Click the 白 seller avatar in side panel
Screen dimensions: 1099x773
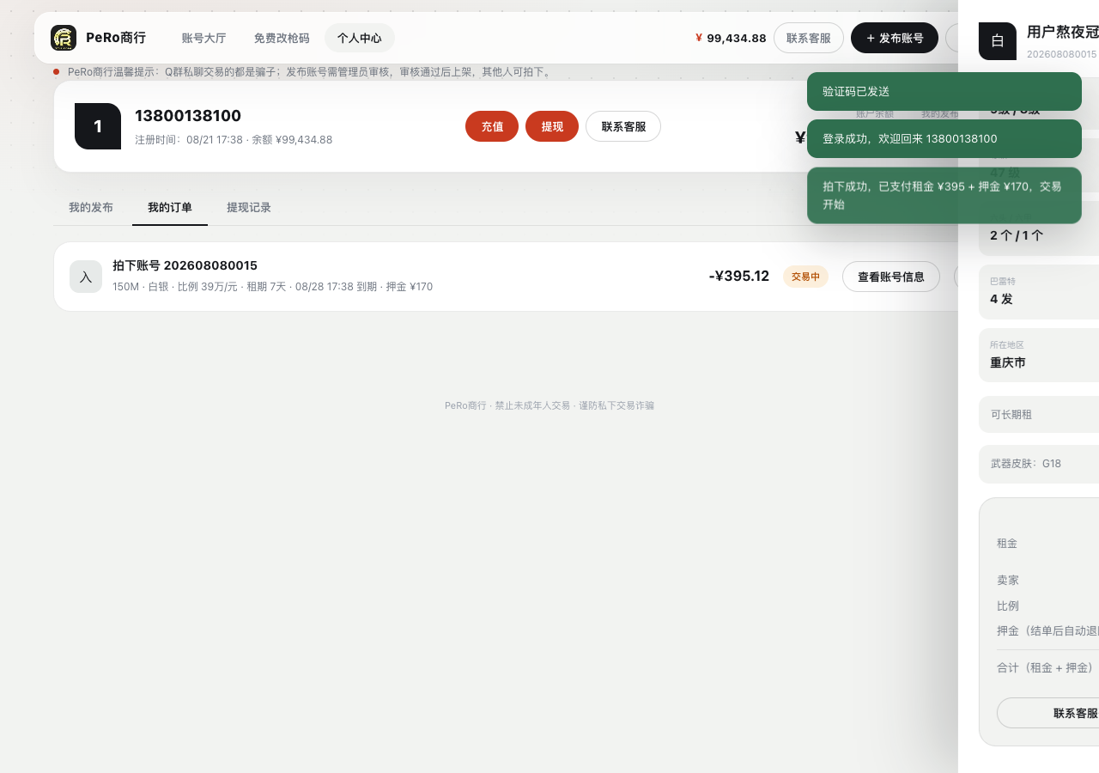click(998, 41)
